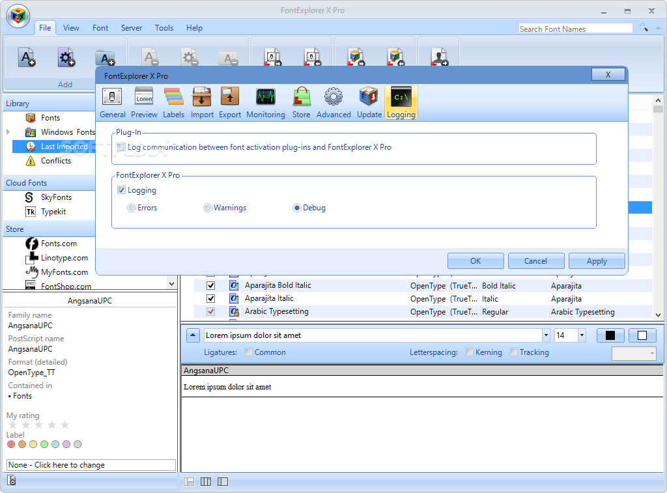Toggle Aparajita Bold Italic activation checkbox
The height and width of the screenshot is (493, 667).
pos(210,285)
